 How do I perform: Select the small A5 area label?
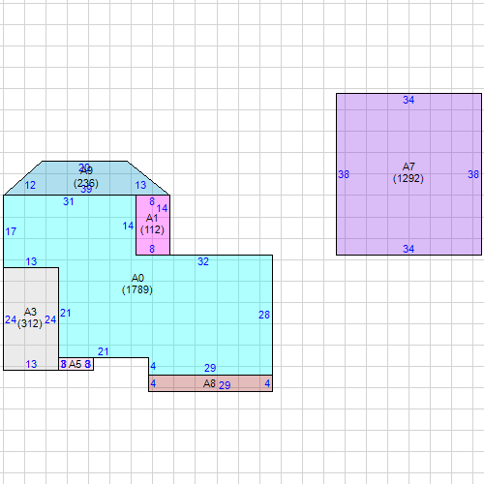click(75, 364)
